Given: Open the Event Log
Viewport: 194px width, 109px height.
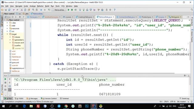Looking at the screenshot, I should tap(184, 98).
